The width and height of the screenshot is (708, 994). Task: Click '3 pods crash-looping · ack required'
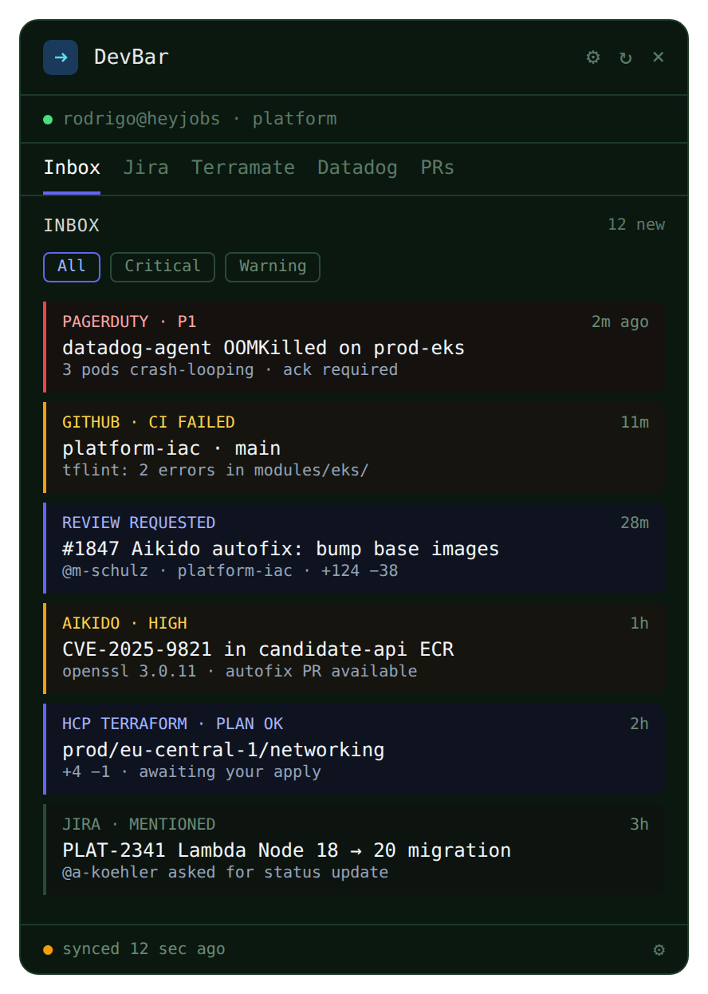point(230,369)
